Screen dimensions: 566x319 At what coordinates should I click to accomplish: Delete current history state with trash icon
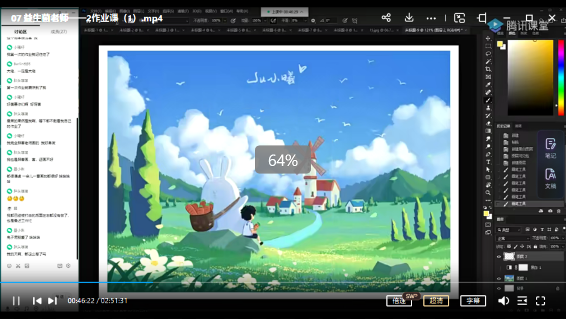coord(559,211)
